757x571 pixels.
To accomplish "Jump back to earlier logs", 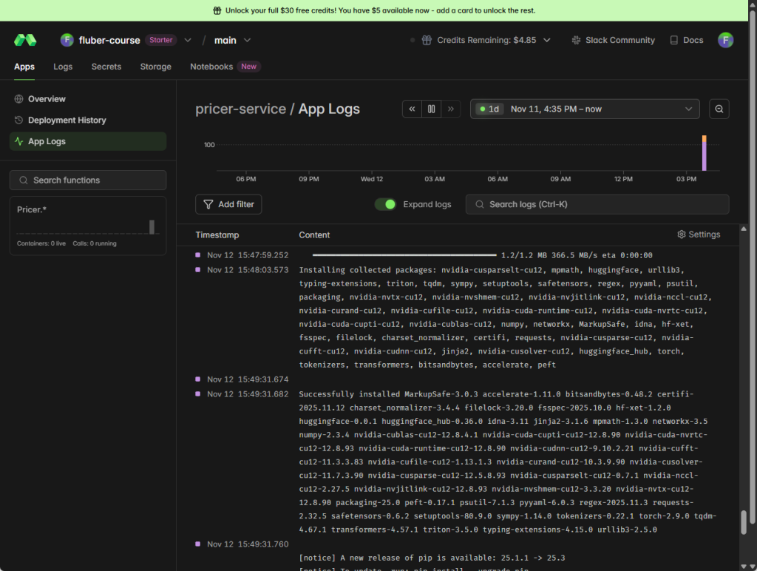I will [412, 109].
